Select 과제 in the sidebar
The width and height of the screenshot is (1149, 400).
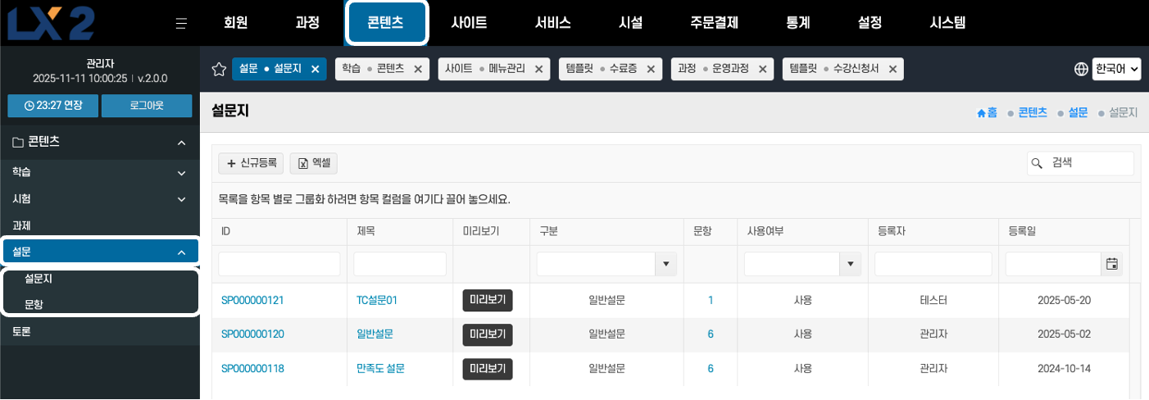(21, 225)
